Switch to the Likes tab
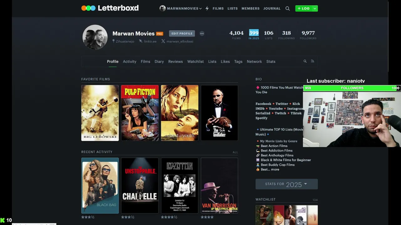The image size is (401, 225). click(225, 62)
